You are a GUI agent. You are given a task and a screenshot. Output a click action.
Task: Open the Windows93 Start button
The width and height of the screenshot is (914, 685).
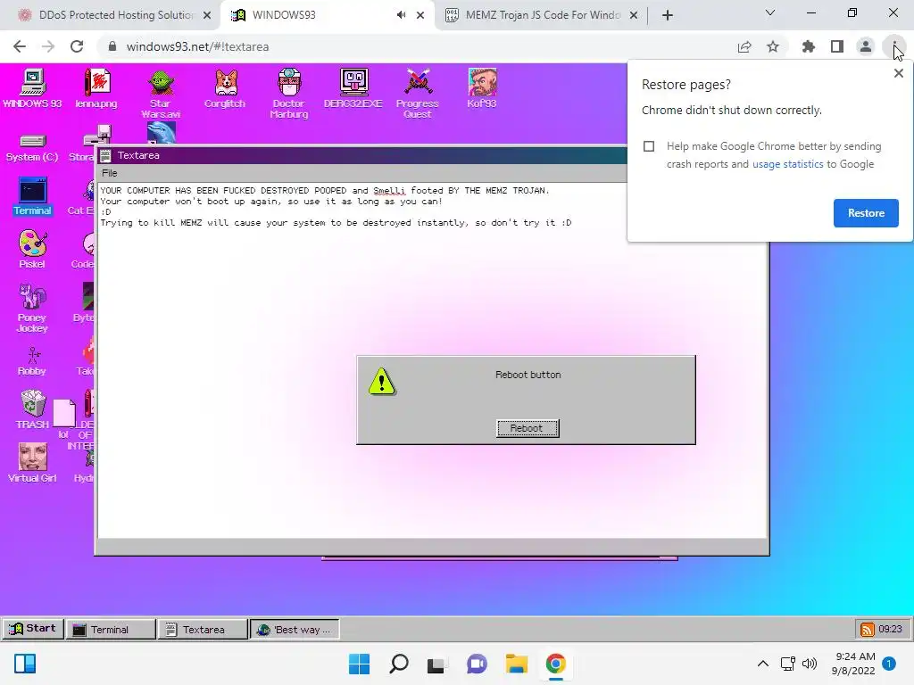(33, 629)
